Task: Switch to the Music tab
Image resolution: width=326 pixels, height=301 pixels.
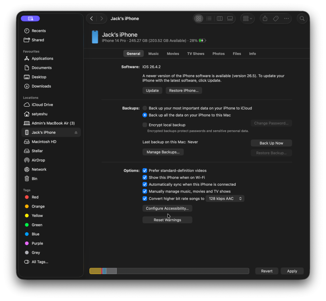Action: (153, 54)
